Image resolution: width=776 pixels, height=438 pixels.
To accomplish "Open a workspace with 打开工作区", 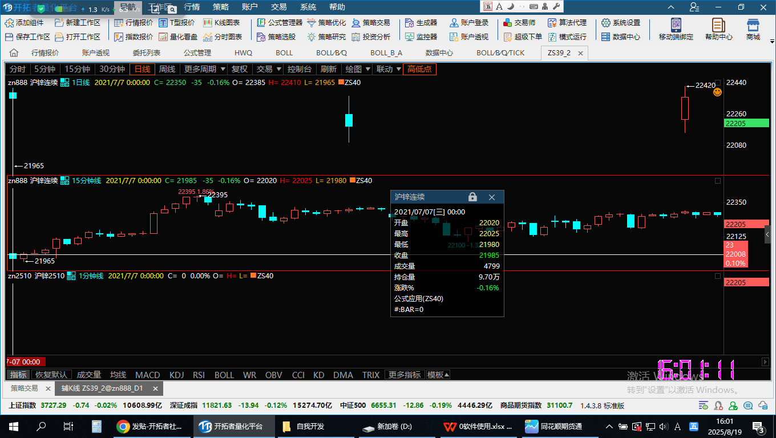I will pos(77,36).
